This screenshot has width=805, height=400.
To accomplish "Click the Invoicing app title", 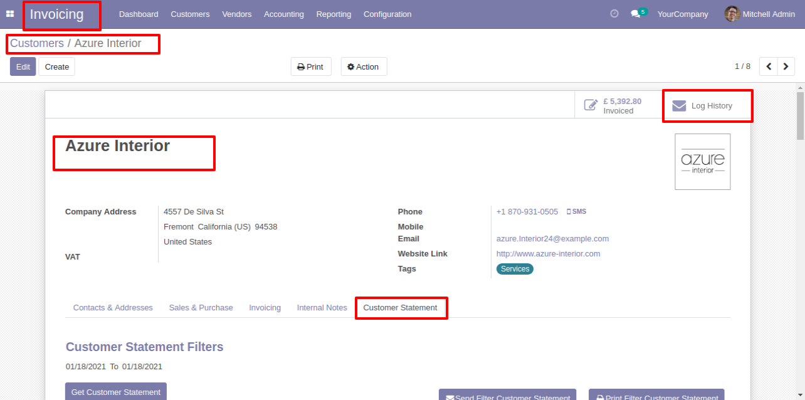I will (x=57, y=14).
